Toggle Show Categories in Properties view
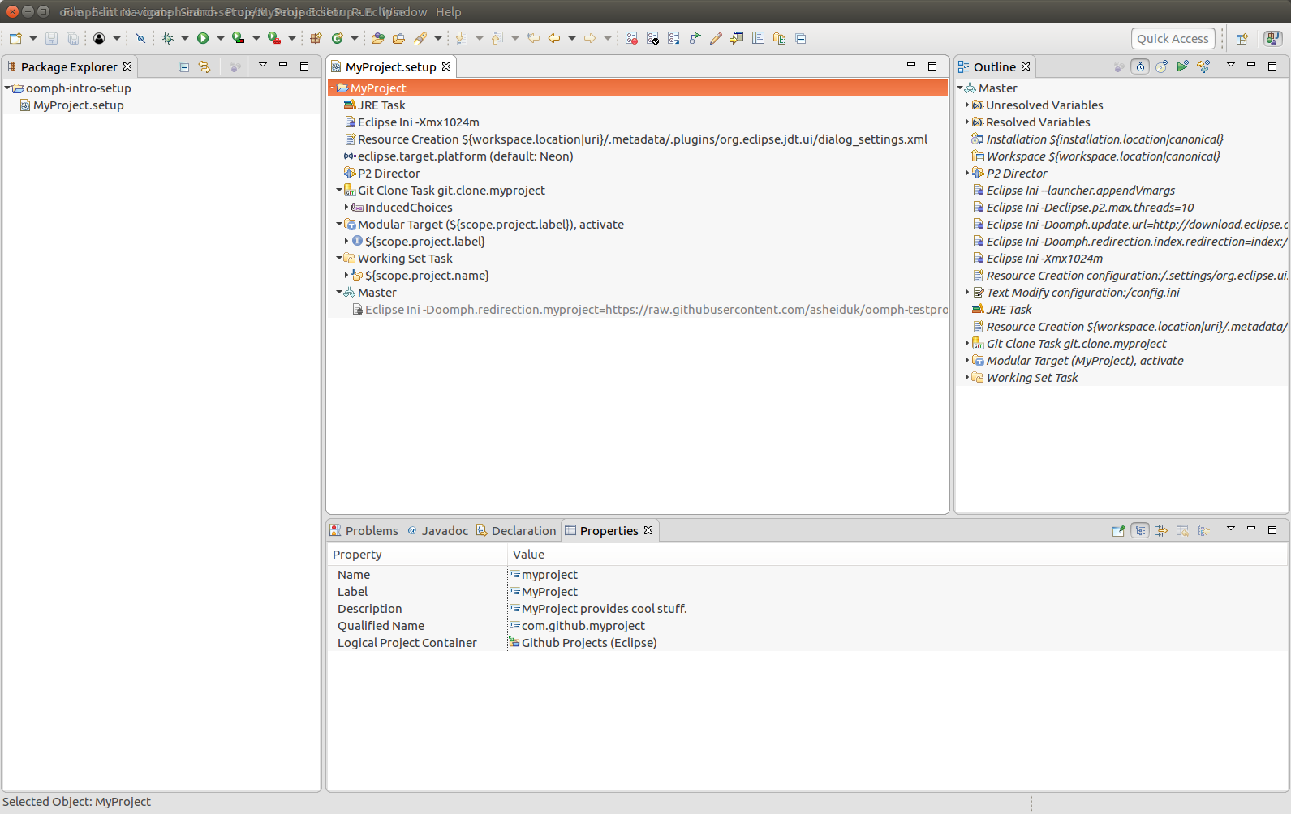1291x814 pixels. coord(1140,530)
